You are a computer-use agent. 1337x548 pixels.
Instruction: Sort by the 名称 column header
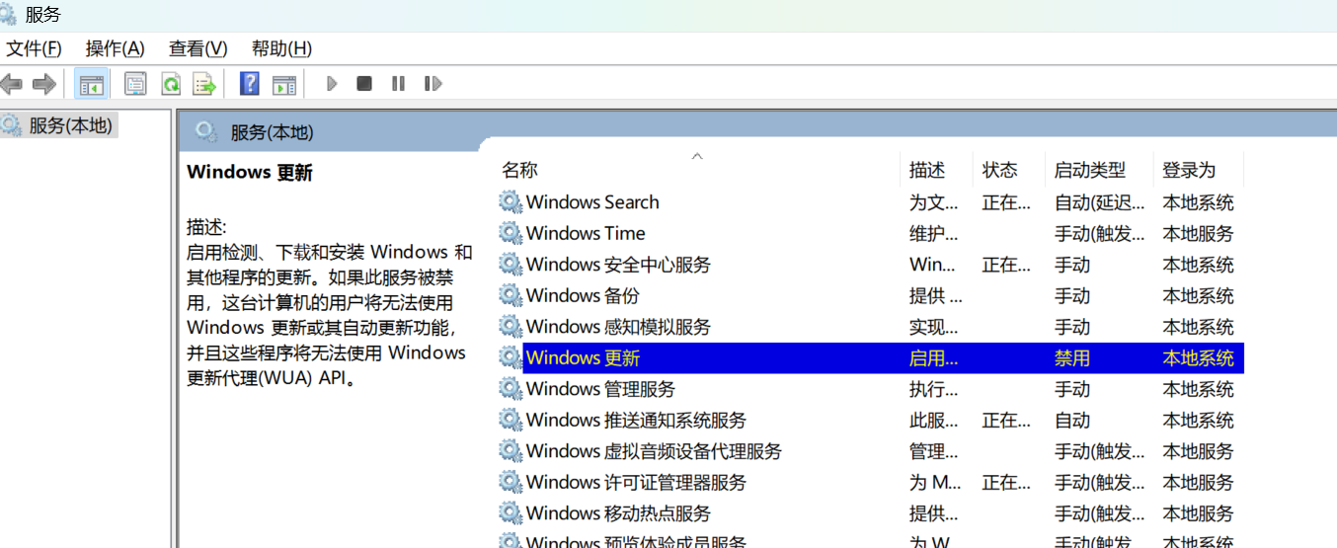pos(697,170)
